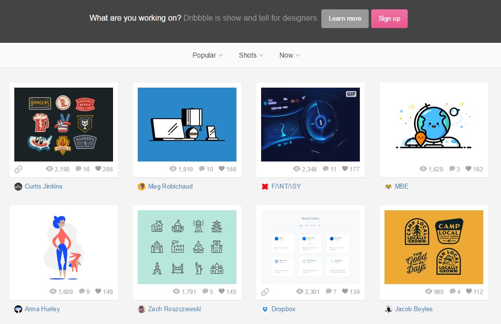Click the red FANTASY logo avatar
The image size is (501, 324).
265,187
